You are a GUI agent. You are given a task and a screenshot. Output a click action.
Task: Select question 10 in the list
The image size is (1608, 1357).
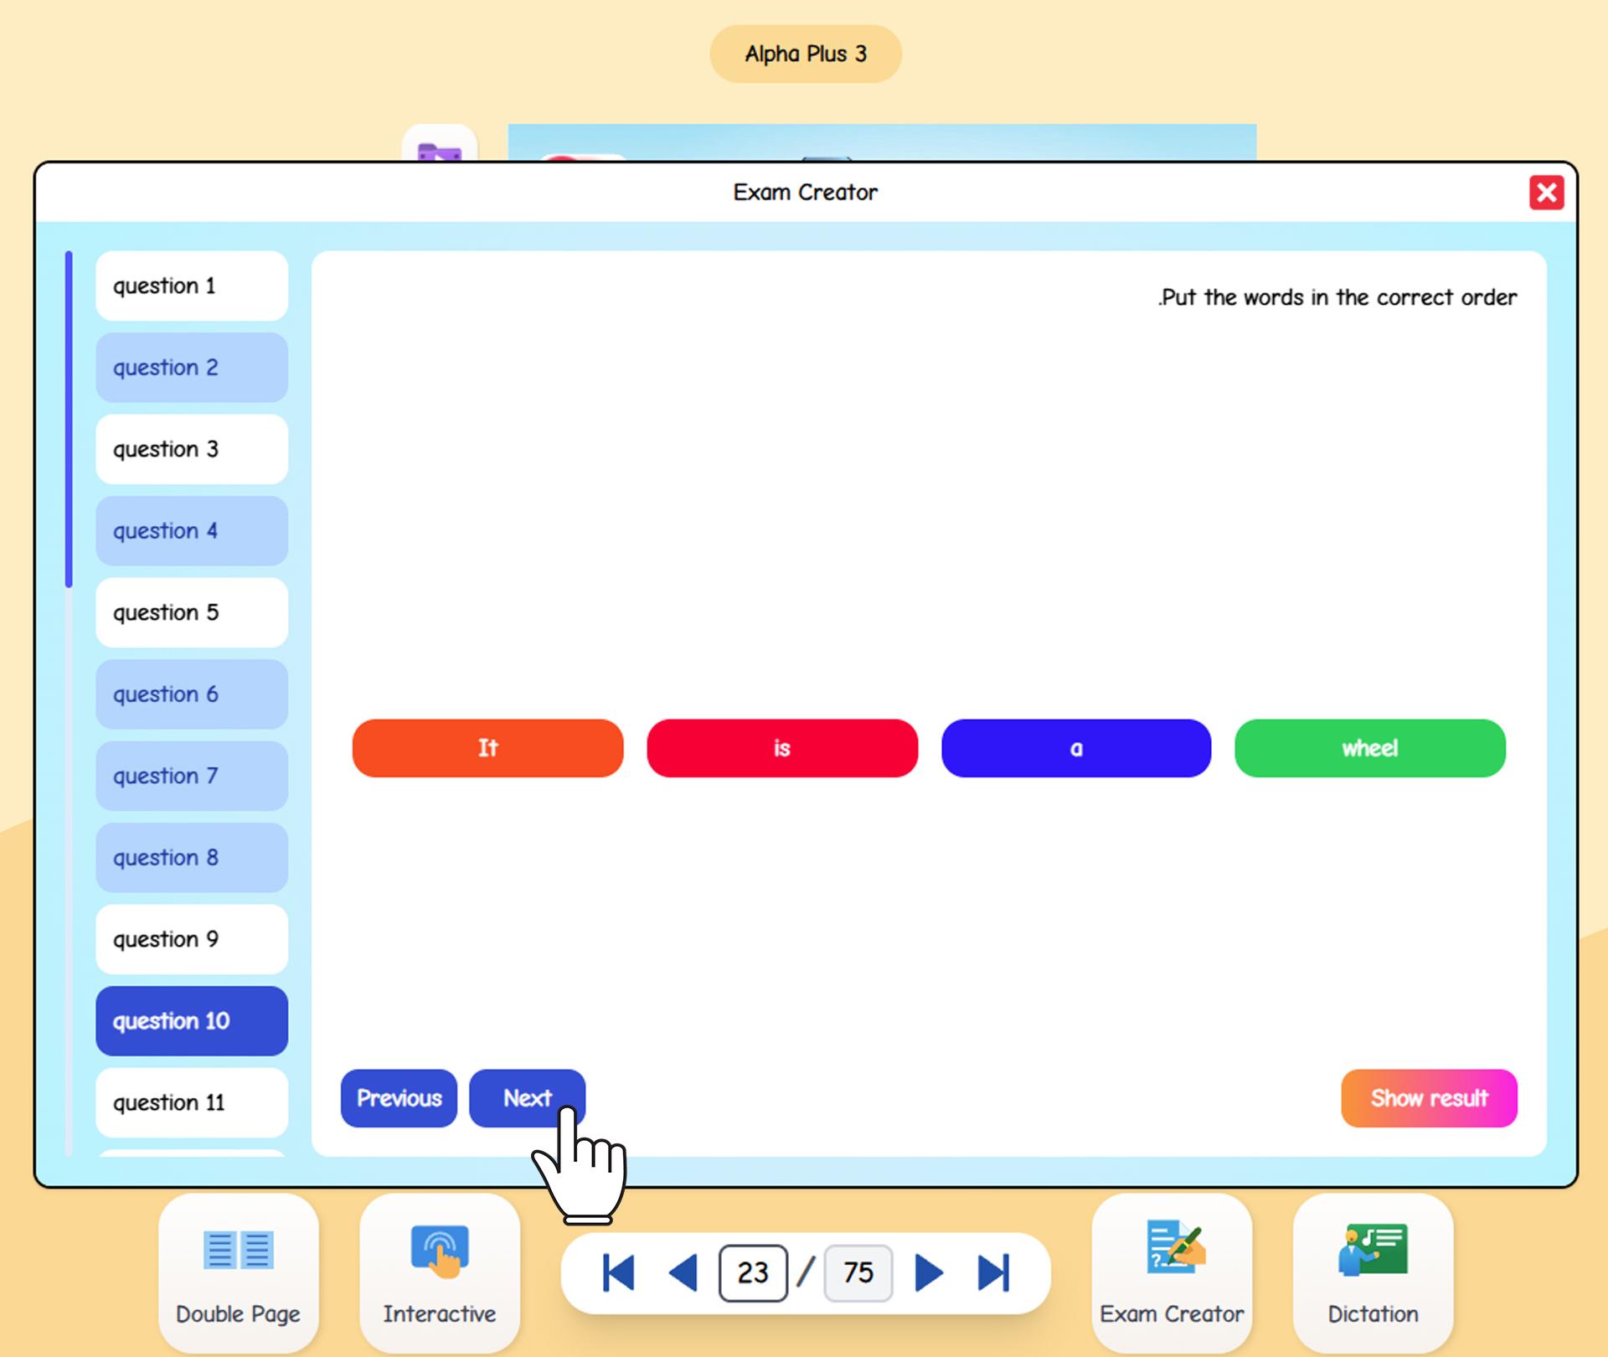192,1021
